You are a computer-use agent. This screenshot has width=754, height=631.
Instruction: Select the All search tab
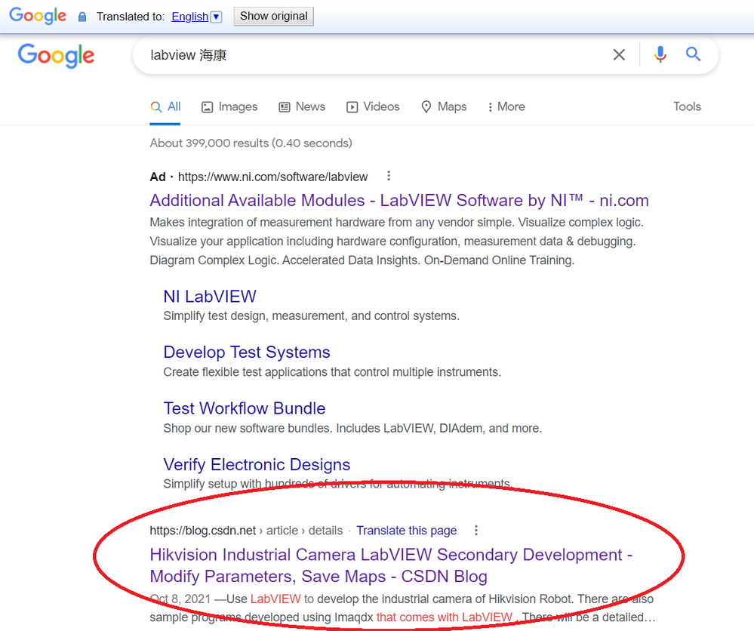pos(165,106)
